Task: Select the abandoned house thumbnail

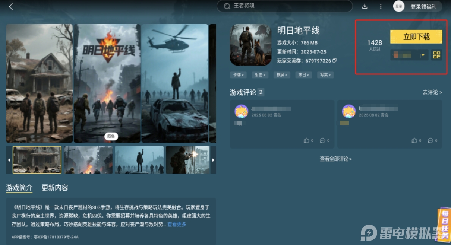Action: (37, 160)
